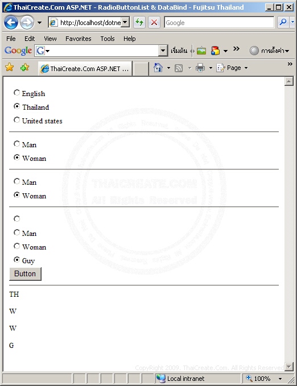Click the G result text
This screenshot has width=297, height=386.
click(11, 346)
